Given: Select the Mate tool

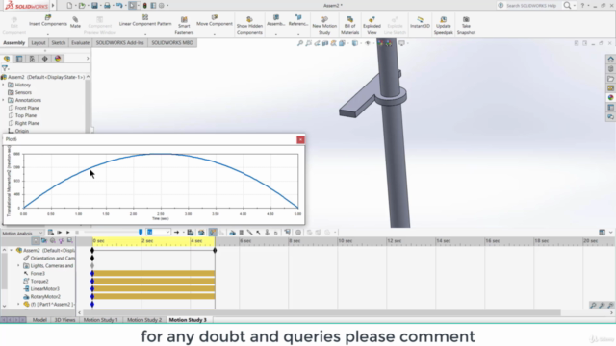Looking at the screenshot, I should (x=75, y=22).
